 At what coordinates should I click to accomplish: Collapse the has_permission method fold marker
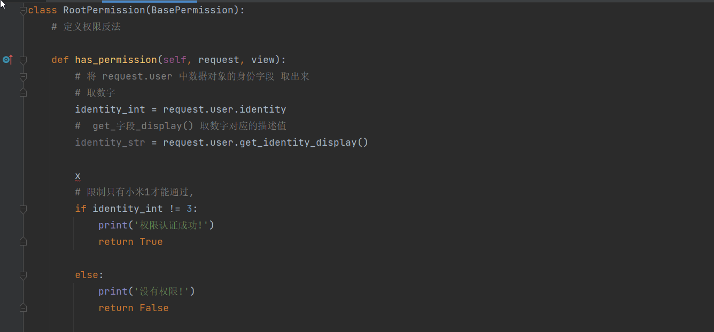click(x=23, y=60)
